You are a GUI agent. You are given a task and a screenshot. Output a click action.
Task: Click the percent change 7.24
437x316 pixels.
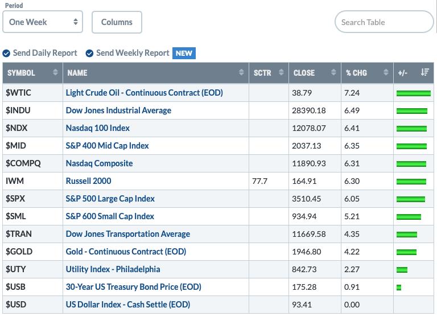point(352,93)
